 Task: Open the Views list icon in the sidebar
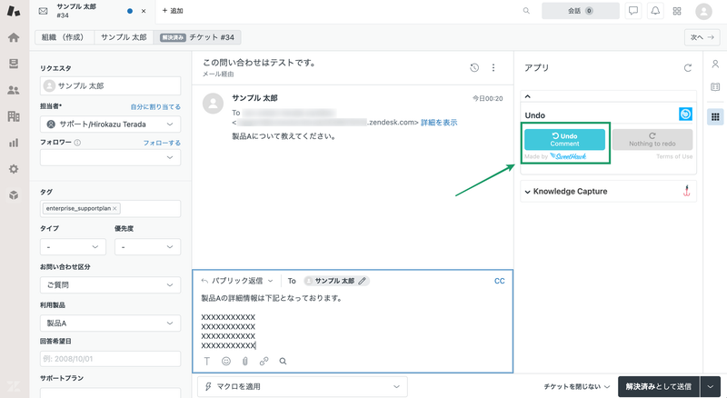point(14,64)
